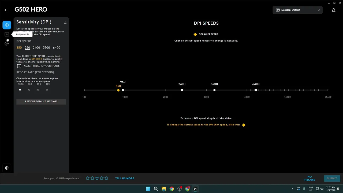This screenshot has width=343, height=193.
Task: Show hidden tray icons chevron
Action: coord(292,189)
